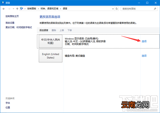160x113 pixels.
Task: Open 更改日期、时间或数字格式 link
Action: click(19, 27)
